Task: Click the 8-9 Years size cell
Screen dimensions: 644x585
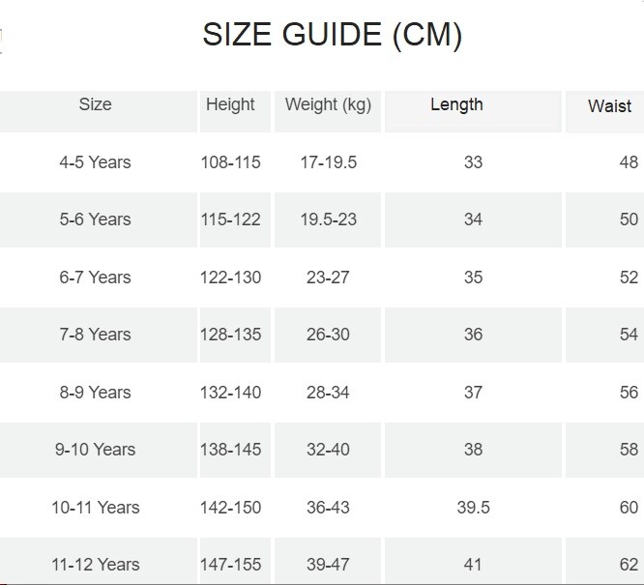Action: (x=95, y=393)
